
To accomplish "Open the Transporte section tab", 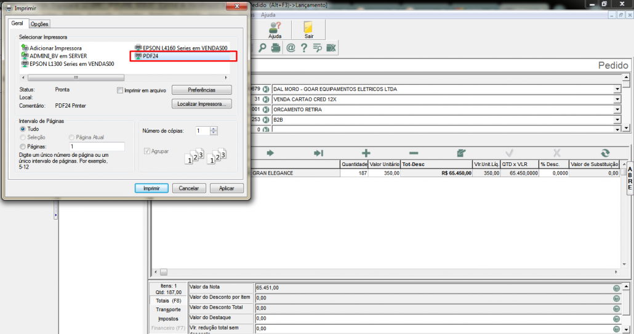I will (x=168, y=310).
